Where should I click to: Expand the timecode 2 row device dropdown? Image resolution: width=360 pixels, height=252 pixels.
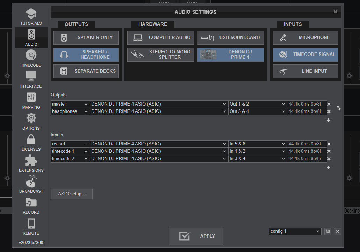click(x=159, y=159)
